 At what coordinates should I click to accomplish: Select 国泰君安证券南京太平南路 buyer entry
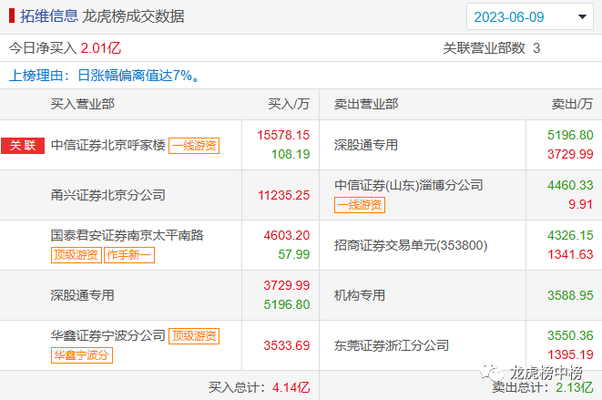coord(127,235)
